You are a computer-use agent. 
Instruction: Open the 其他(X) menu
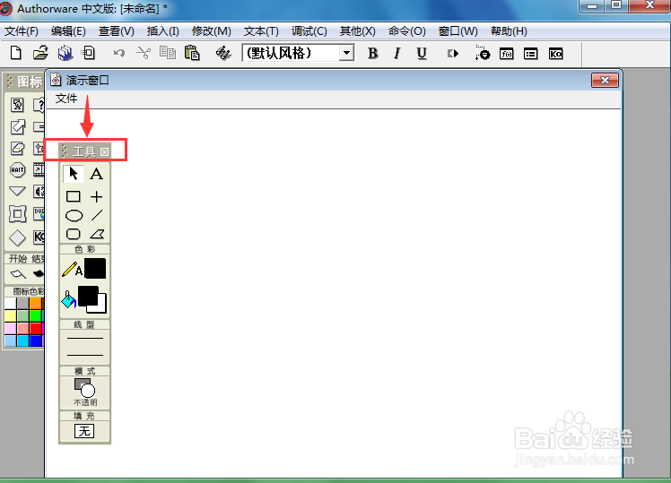(x=357, y=31)
